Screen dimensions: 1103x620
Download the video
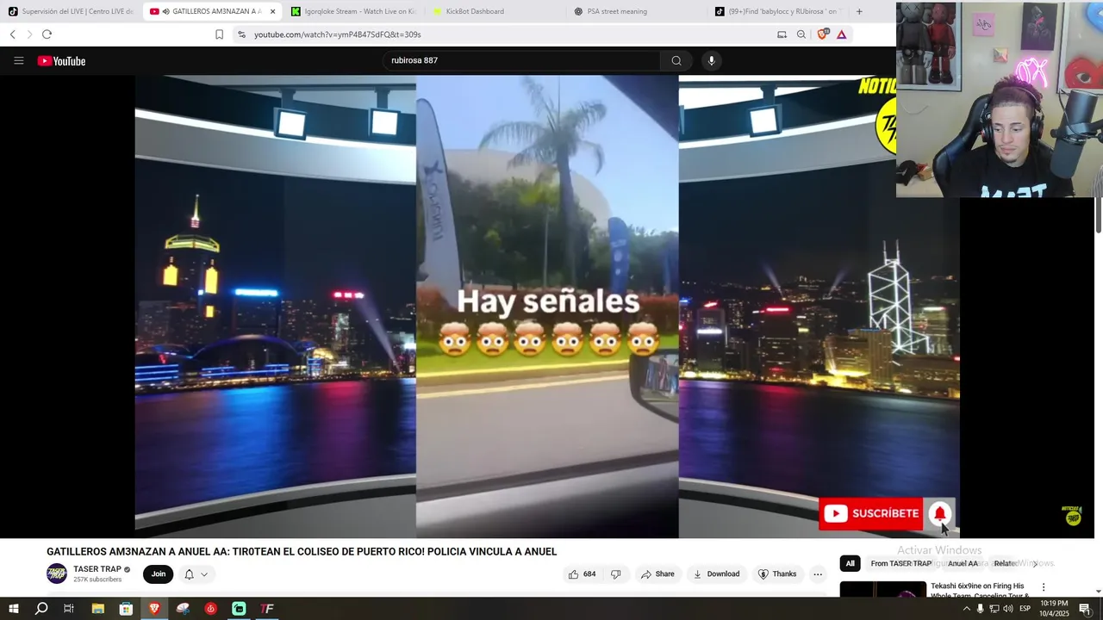coord(717,574)
